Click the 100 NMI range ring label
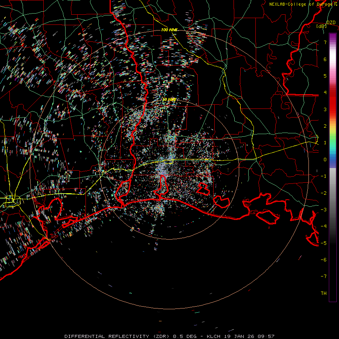Image resolution: width=339 pixels, height=339 pixels. tap(169, 30)
